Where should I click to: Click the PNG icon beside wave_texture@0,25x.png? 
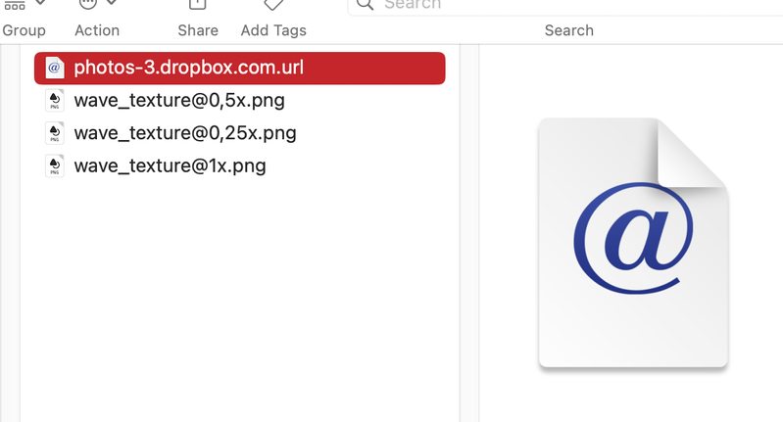coord(55,133)
